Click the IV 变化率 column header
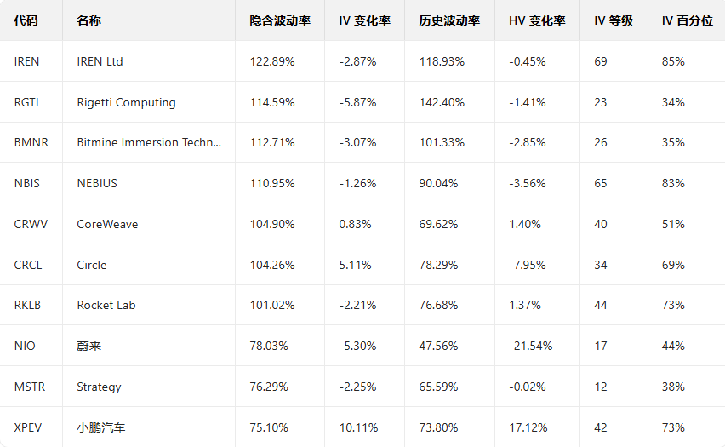This screenshot has width=725, height=447. pyautogui.click(x=364, y=20)
